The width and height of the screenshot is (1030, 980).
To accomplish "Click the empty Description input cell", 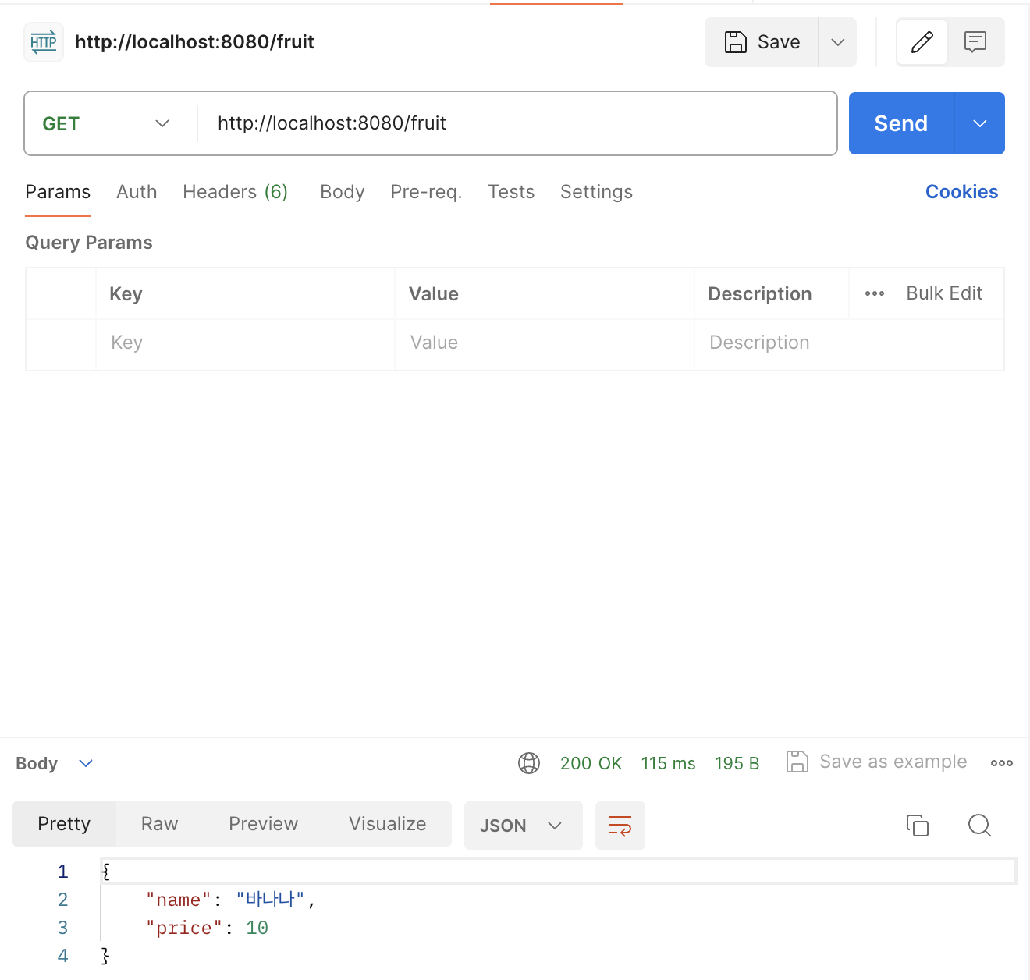I will coord(849,343).
